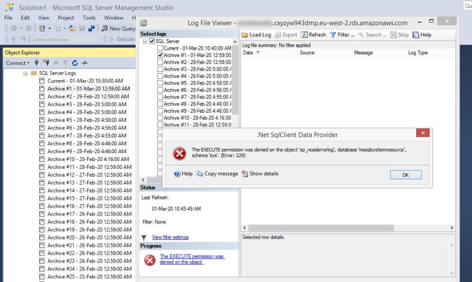Click Search in the Log File Viewer toolbar

coord(372,35)
